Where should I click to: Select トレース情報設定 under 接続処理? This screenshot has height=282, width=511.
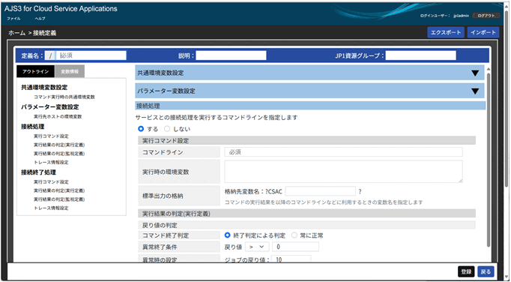[51, 163]
